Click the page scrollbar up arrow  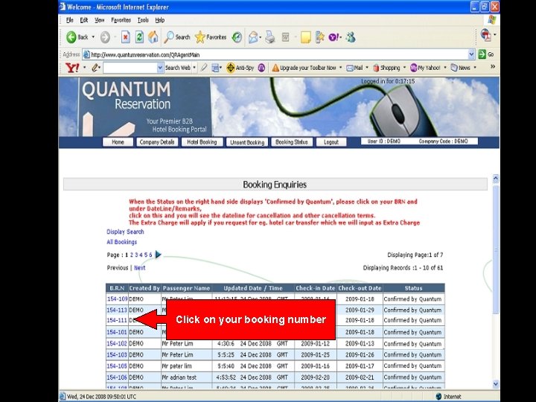pos(496,179)
